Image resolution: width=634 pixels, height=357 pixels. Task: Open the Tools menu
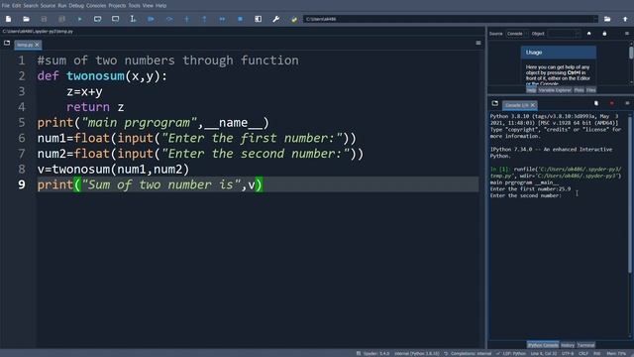[134, 6]
